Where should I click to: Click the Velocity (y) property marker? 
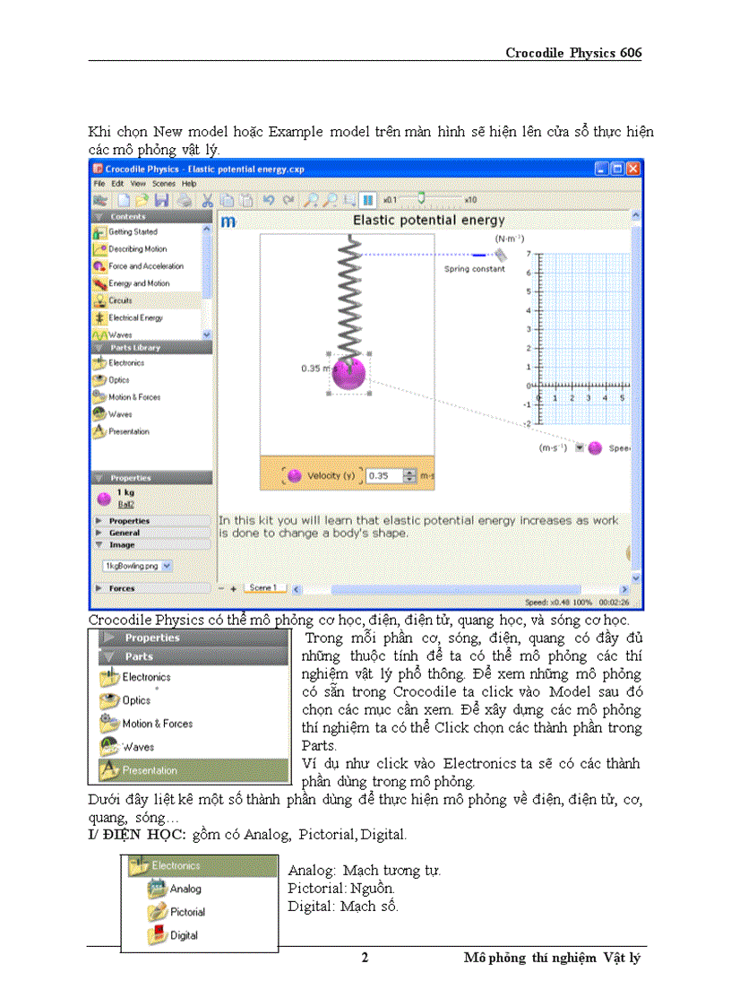(295, 473)
